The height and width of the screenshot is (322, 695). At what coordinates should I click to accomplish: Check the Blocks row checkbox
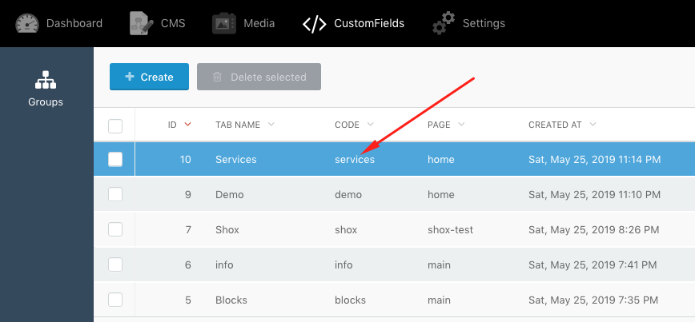(115, 300)
